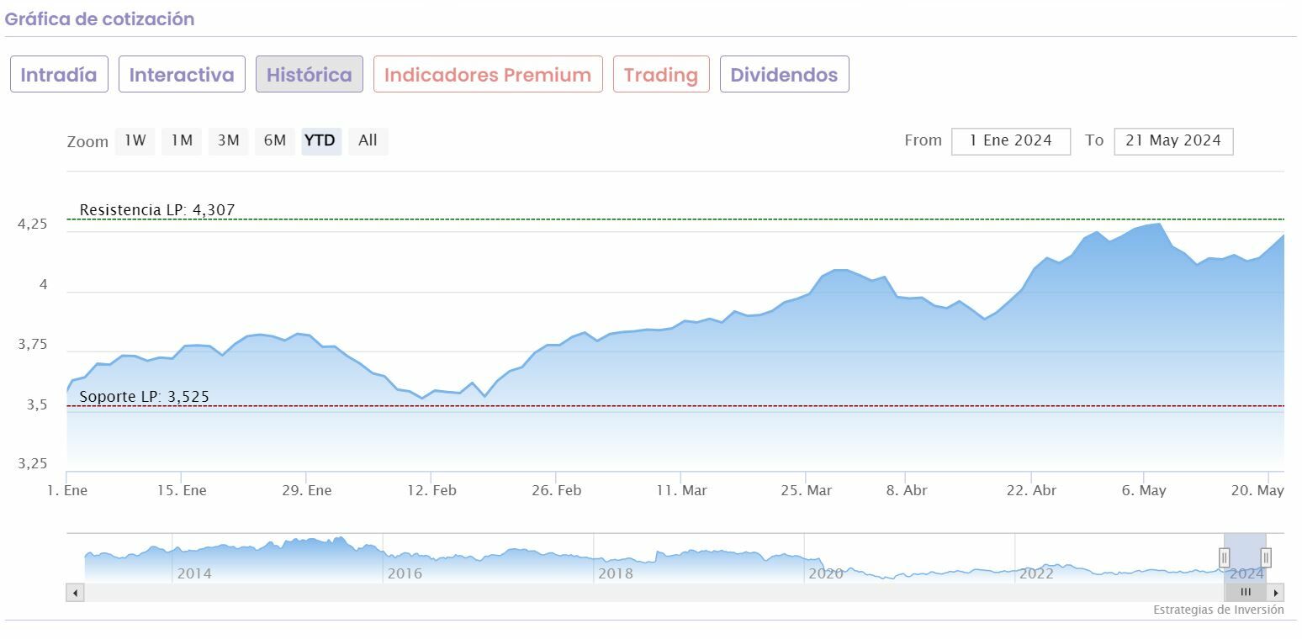Click the scrollbar left arrow
1302x639 pixels.
pyautogui.click(x=76, y=593)
